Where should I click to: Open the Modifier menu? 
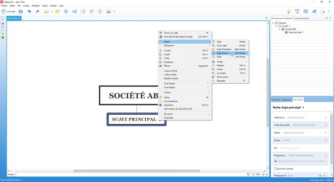36,6
